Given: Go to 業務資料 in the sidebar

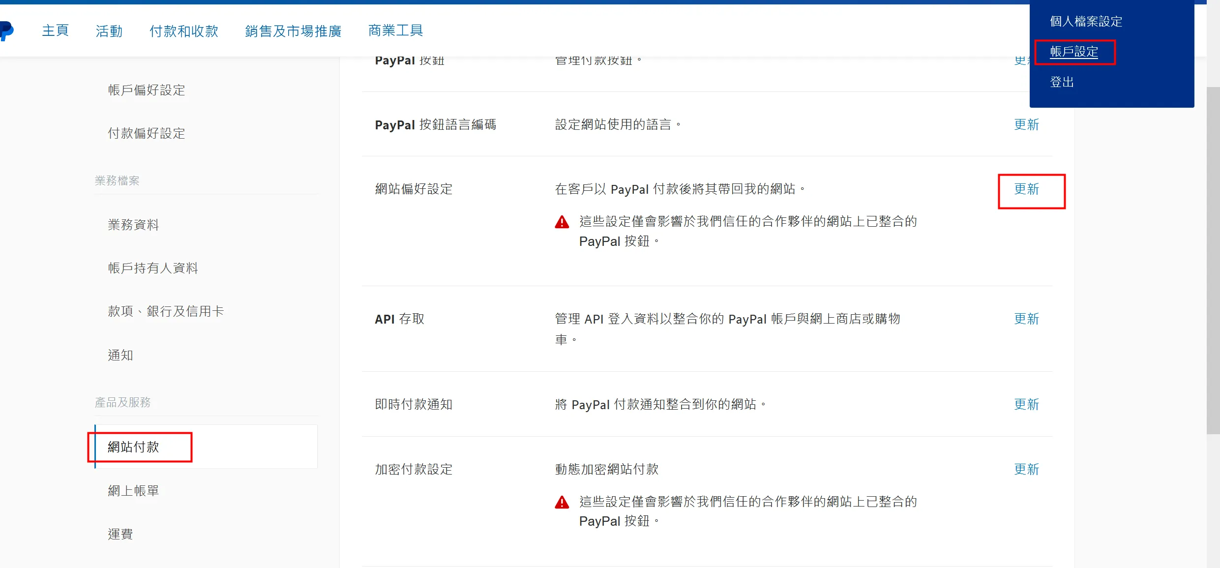Looking at the screenshot, I should click(x=133, y=225).
